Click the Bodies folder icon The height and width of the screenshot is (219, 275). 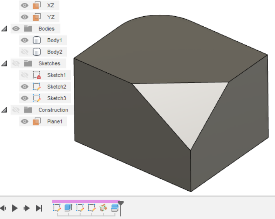pyautogui.click(x=28, y=29)
